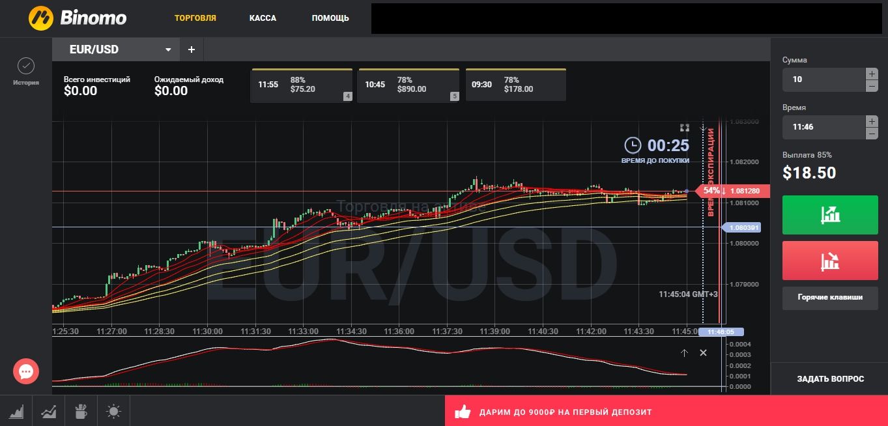This screenshot has height=426, width=888.
Task: Close the MACD indicator panel
Action: coord(703,353)
